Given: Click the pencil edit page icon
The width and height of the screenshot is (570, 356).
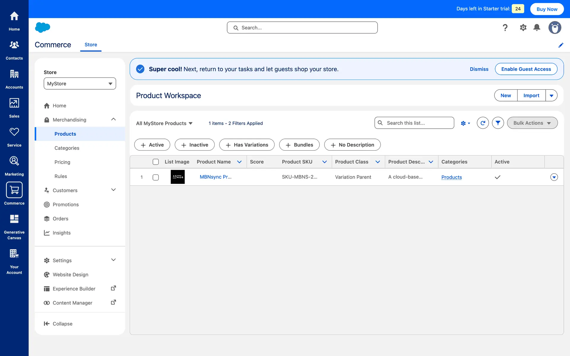Looking at the screenshot, I should pos(561,45).
